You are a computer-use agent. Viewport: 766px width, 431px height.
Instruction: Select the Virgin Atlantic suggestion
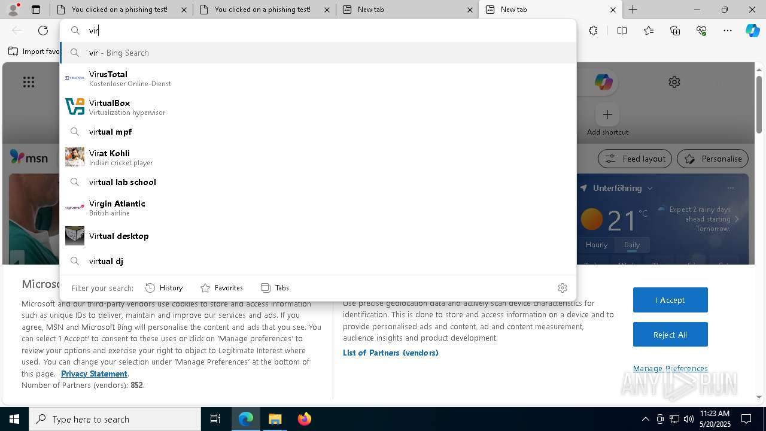tap(318, 208)
